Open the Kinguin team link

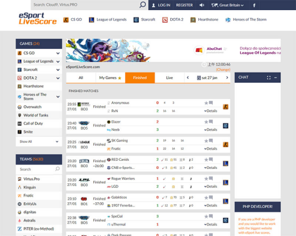(x=29, y=187)
